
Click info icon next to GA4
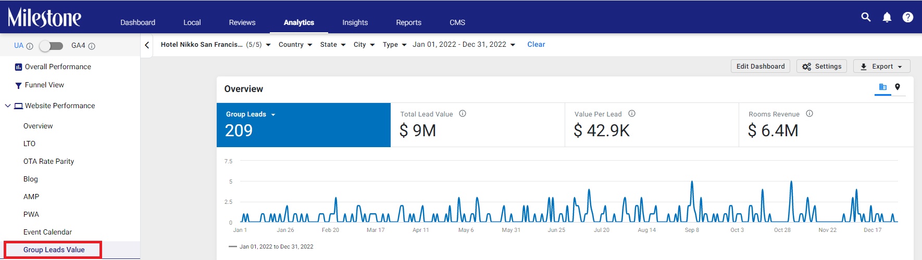click(x=92, y=46)
